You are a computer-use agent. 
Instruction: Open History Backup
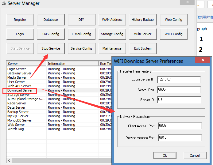point(143,20)
